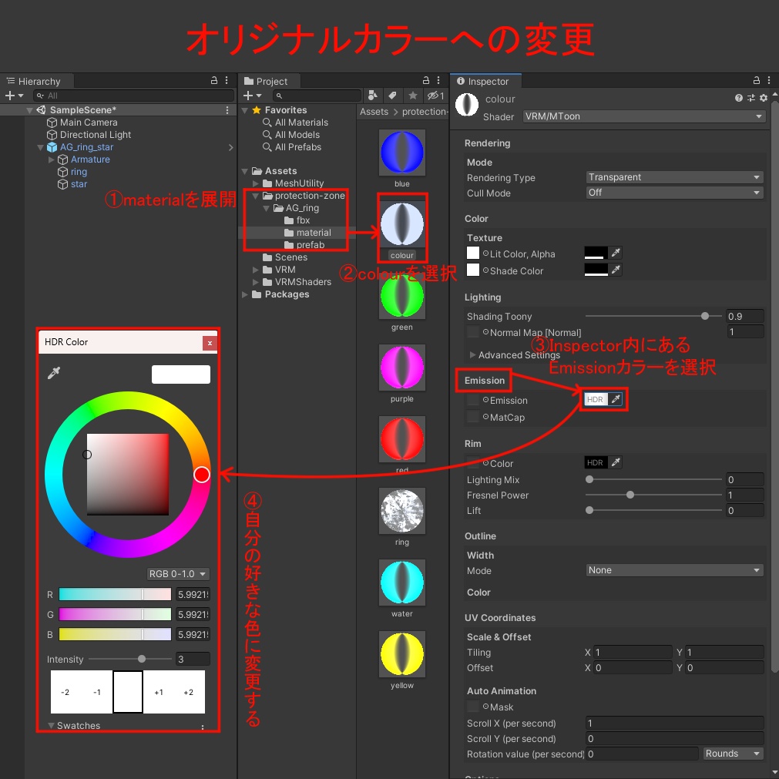The image size is (779, 779).
Task: Click the star icon to filter favorites
Action: 413,95
